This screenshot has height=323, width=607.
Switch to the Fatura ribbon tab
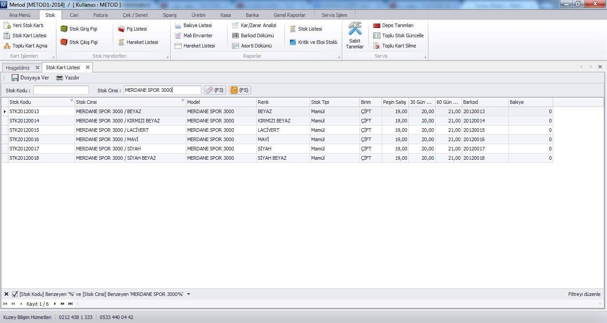coord(100,15)
